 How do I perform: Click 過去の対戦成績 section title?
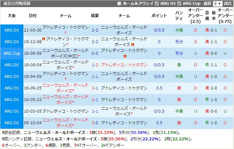click(x=17, y=4)
